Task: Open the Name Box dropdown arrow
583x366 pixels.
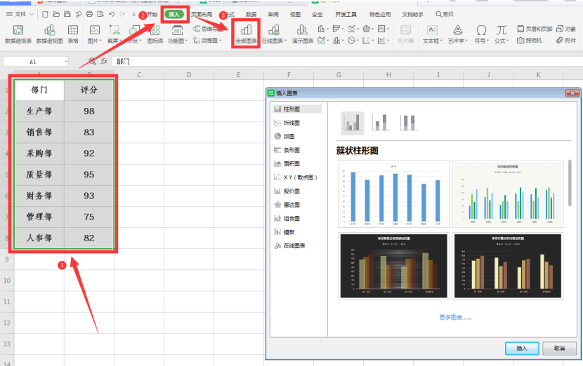Action: [66, 62]
